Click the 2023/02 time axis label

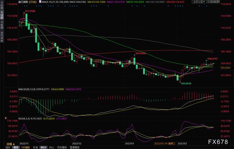click(x=182, y=144)
